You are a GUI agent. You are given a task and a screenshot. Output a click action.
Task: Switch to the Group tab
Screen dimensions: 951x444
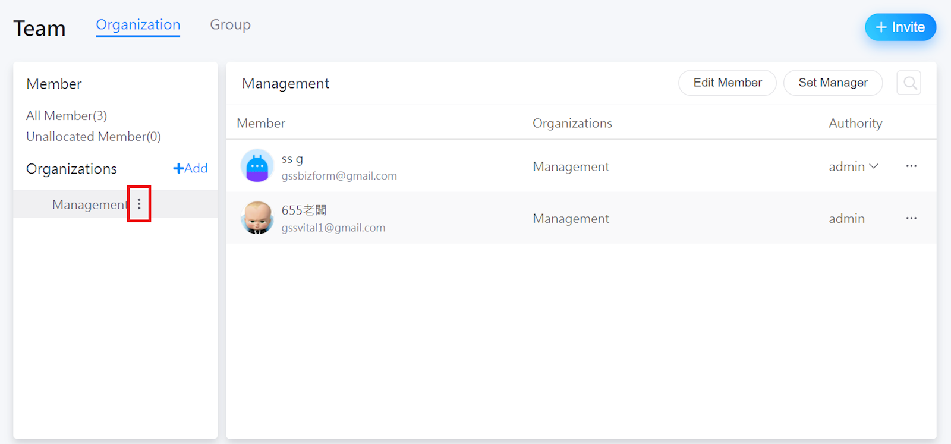click(230, 25)
